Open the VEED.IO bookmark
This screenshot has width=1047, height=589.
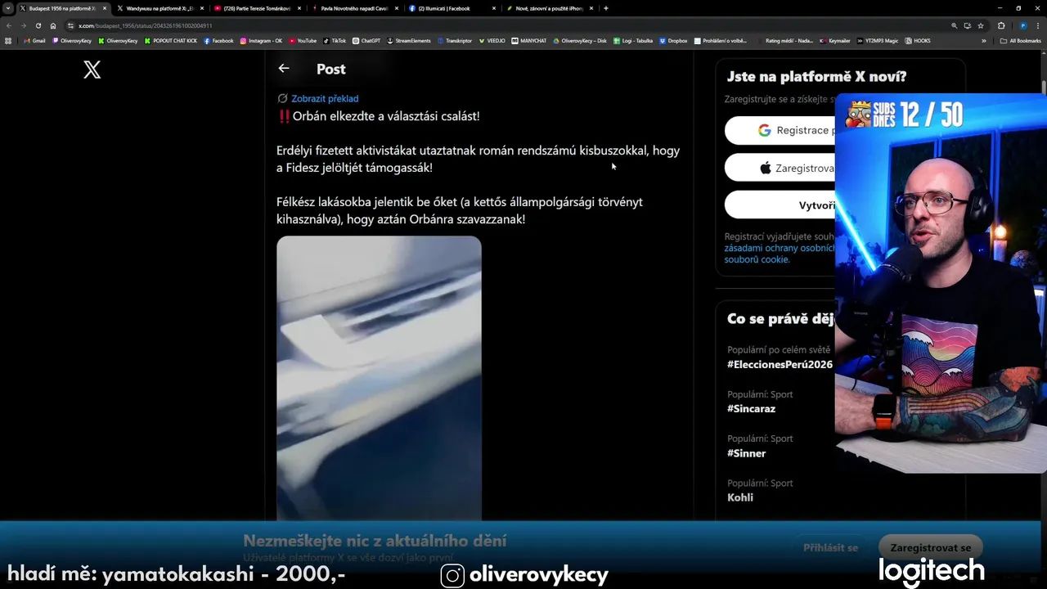(x=492, y=41)
